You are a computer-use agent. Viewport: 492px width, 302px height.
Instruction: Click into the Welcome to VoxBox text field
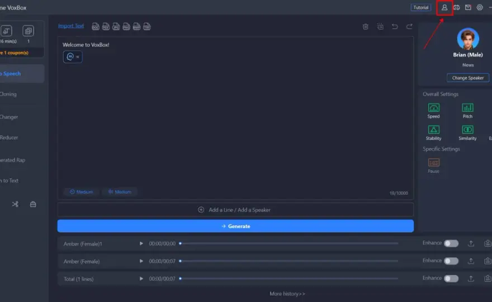click(235, 119)
